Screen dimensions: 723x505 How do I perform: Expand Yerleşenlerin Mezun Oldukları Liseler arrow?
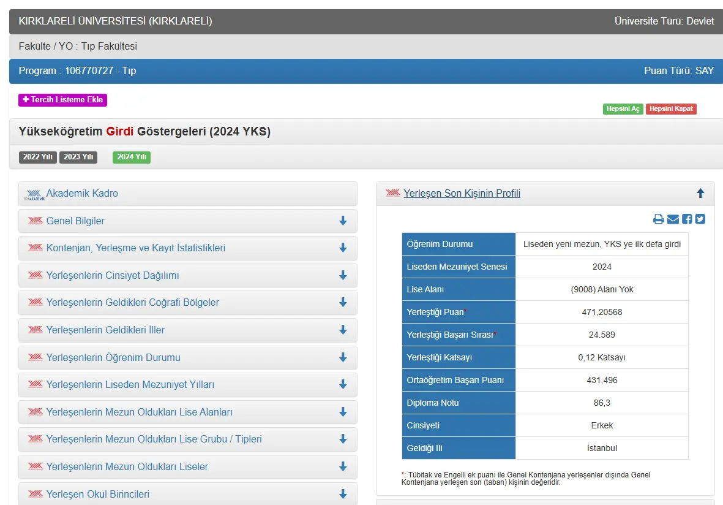pyautogui.click(x=343, y=466)
